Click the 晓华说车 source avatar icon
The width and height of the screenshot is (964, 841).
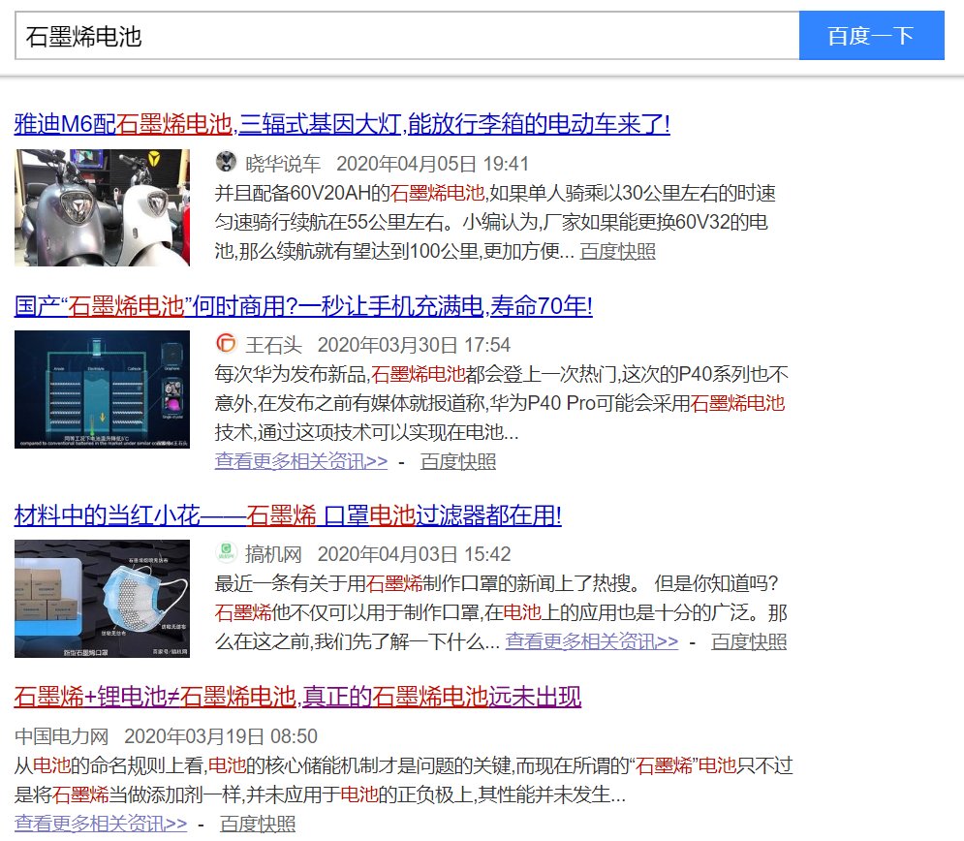pyautogui.click(x=225, y=163)
